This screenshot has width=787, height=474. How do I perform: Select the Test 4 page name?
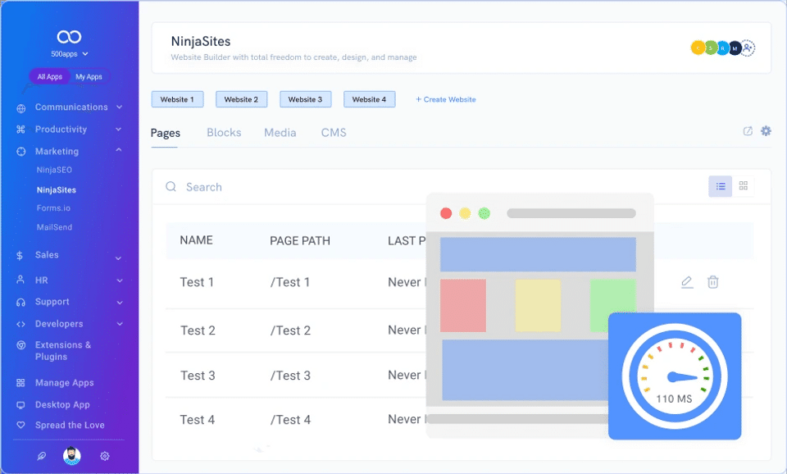pyautogui.click(x=198, y=420)
